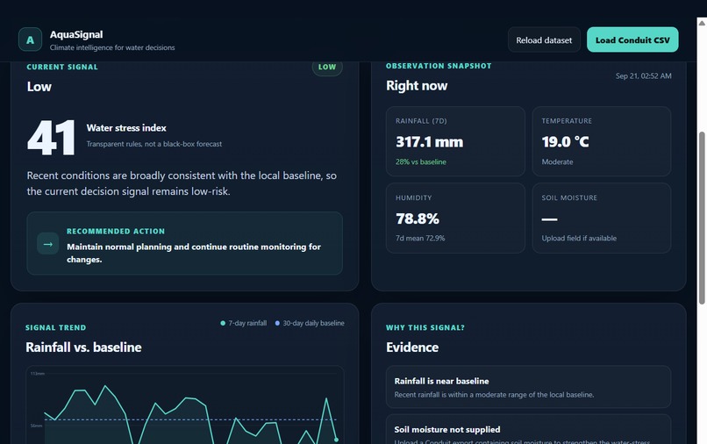This screenshot has height=444, width=707.
Task: Click the page vertical scrollbar thumb
Action: 702,218
